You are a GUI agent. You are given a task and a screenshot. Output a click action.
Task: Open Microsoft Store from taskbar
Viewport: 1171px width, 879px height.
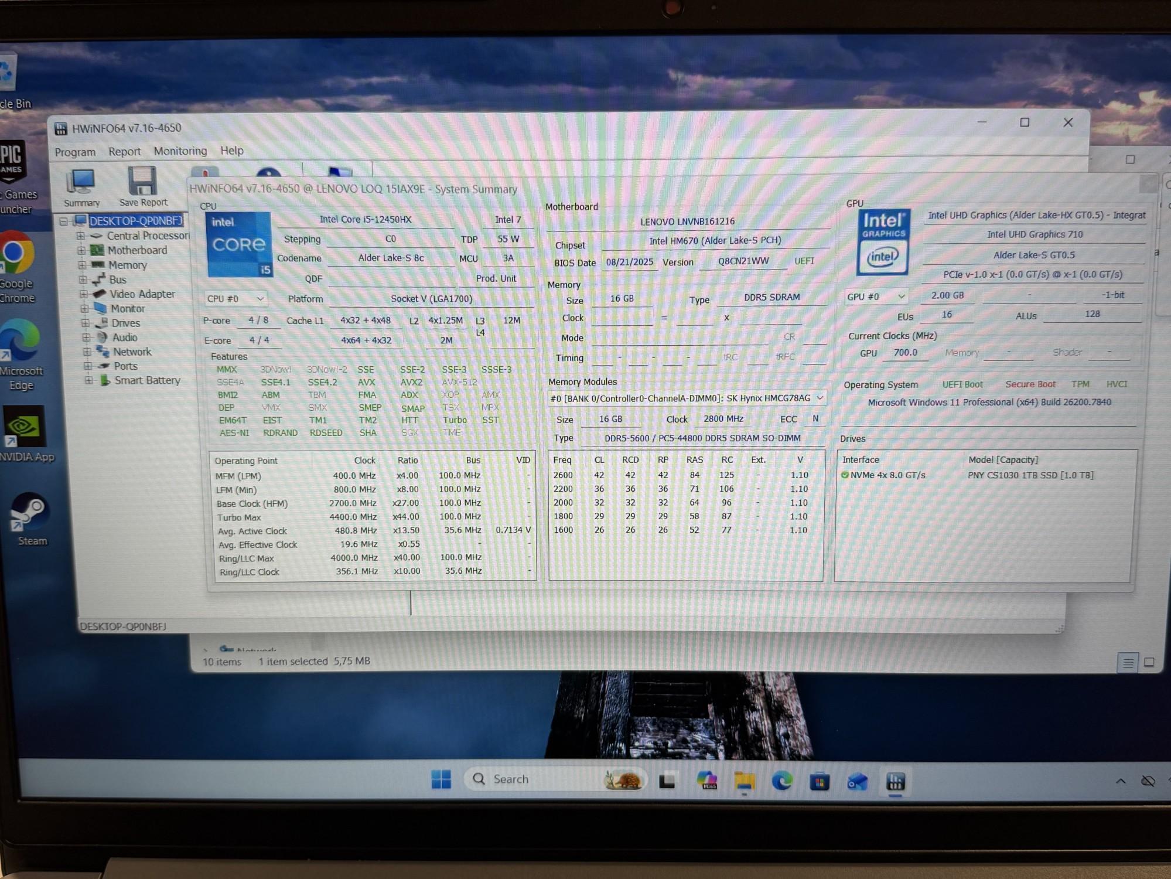[819, 781]
